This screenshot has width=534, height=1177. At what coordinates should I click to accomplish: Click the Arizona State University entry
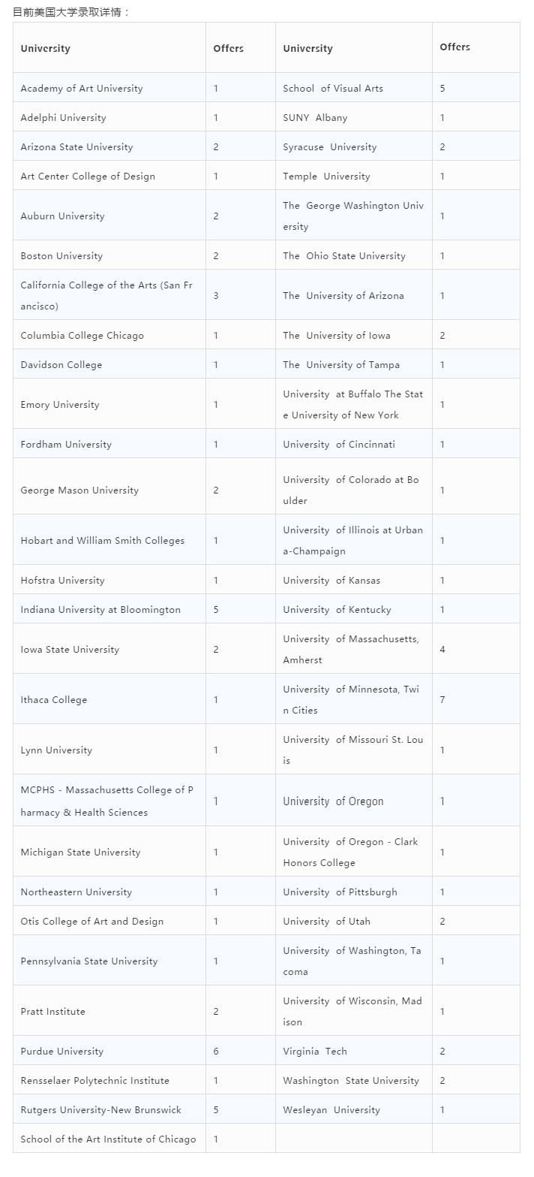[x=109, y=146]
